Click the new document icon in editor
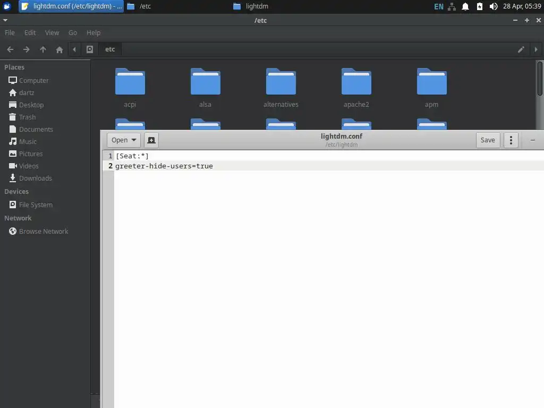The width and height of the screenshot is (544, 408). pyautogui.click(x=151, y=140)
